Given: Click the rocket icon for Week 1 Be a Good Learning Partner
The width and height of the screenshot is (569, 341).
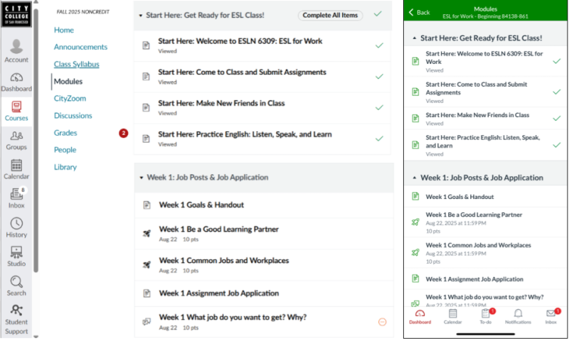Looking at the screenshot, I should (147, 234).
